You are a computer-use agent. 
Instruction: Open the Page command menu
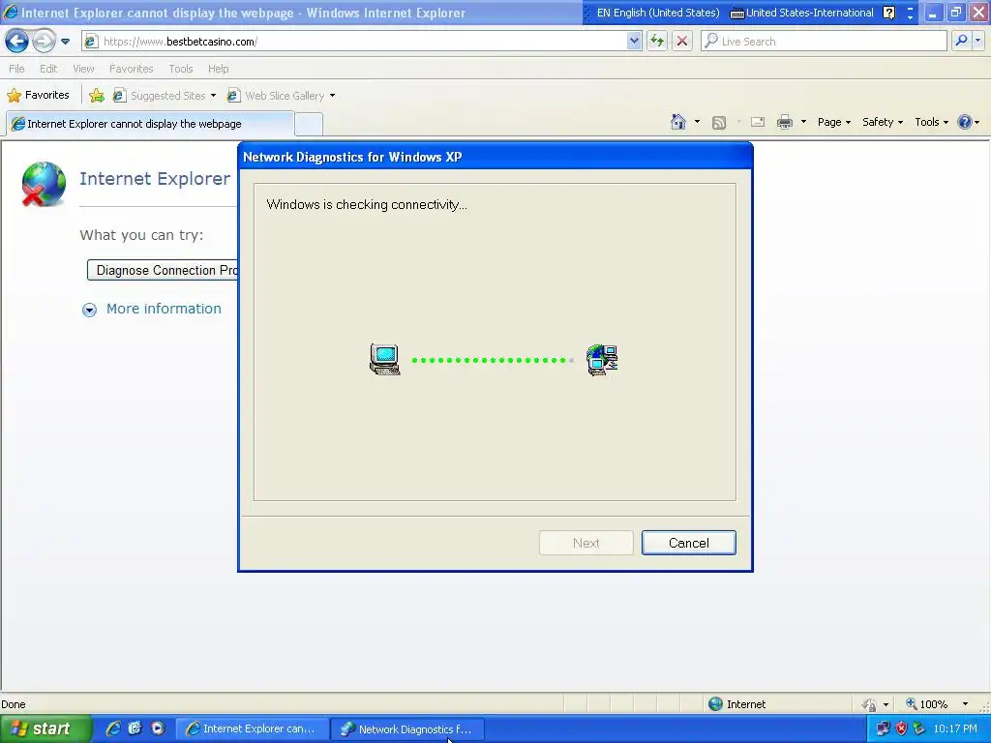[833, 122]
